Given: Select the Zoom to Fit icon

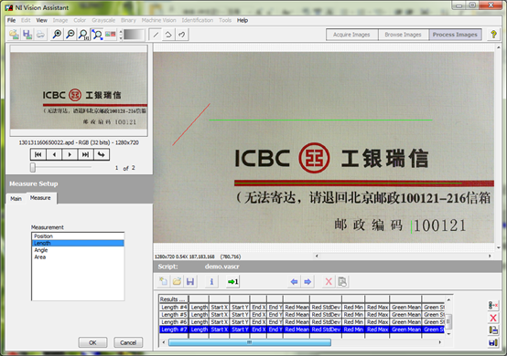Looking at the screenshot, I should coord(97,34).
